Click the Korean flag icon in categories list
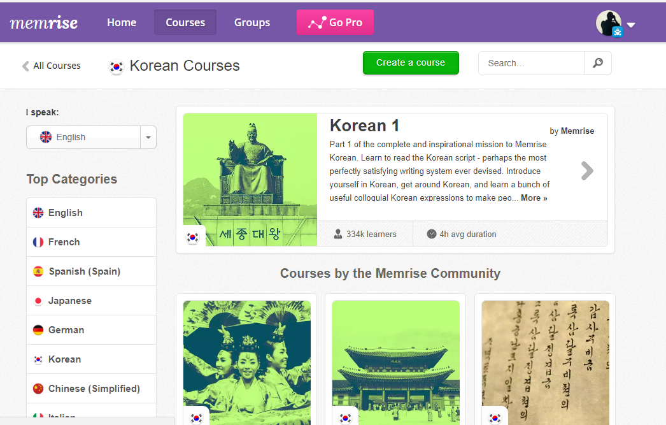Screen dimensions: 666x425 (38, 359)
